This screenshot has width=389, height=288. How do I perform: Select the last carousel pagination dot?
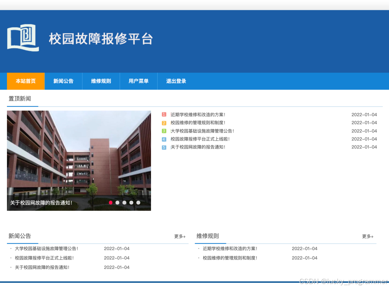(x=138, y=202)
